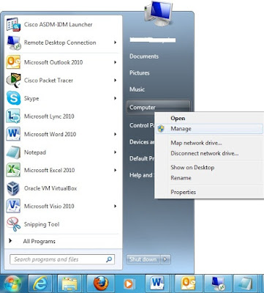The height and width of the screenshot is (293, 264).
Task: Click the Search programs and files box
Action: tap(62, 259)
